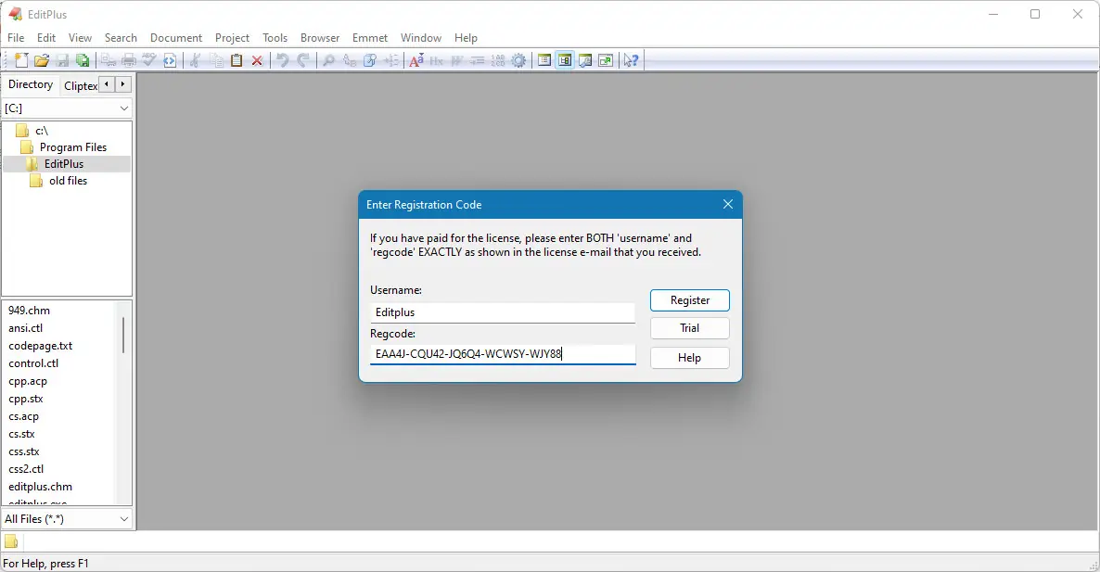Click the Trial button
Screen dimensions: 1100x572
pos(689,327)
